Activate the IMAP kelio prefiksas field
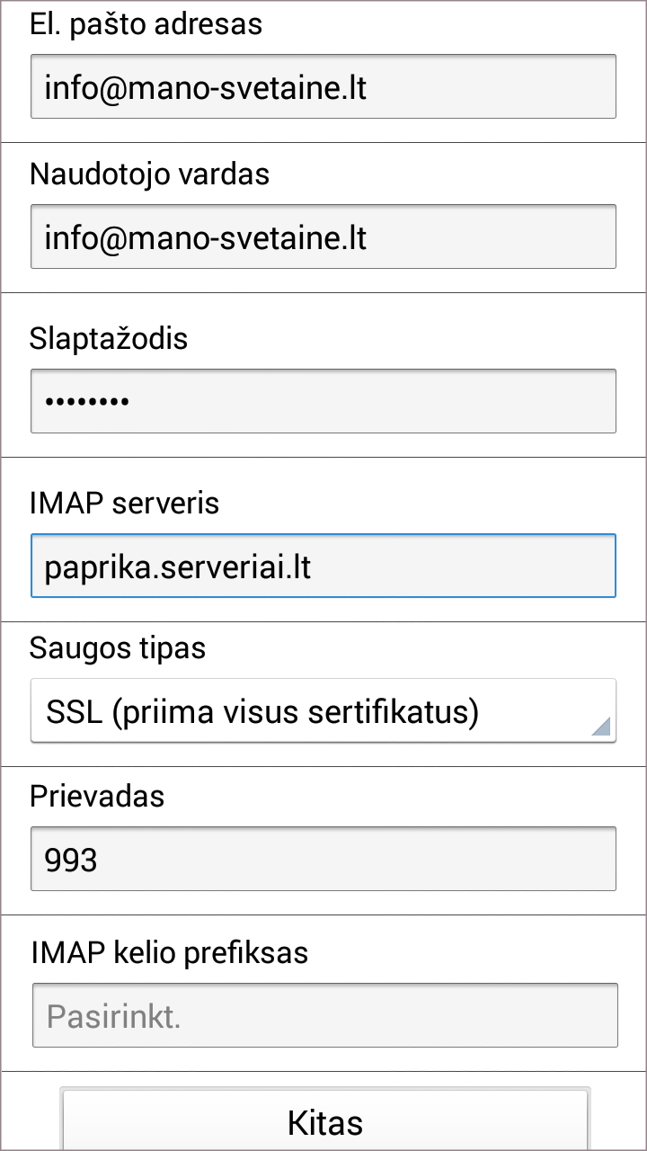This screenshot has width=647, height=1151. tap(323, 1015)
